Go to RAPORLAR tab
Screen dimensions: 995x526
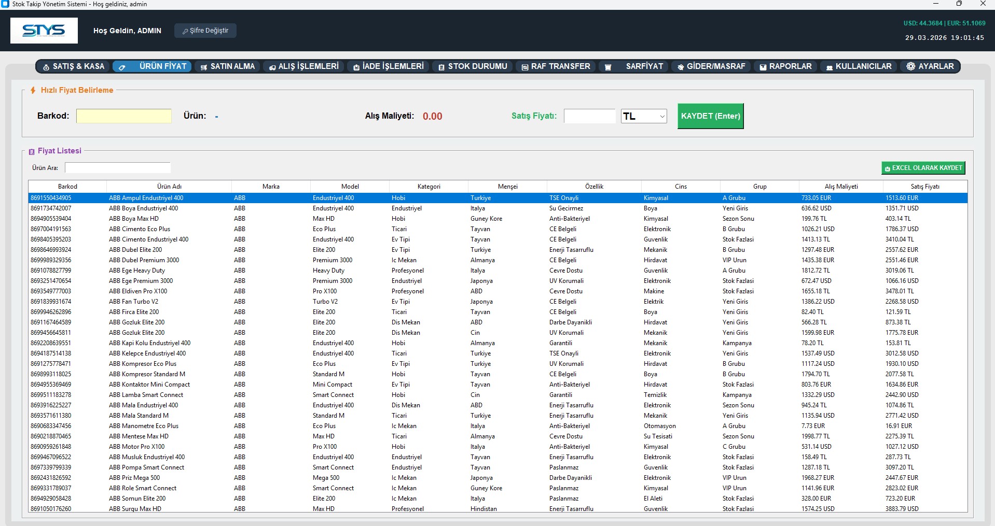785,66
